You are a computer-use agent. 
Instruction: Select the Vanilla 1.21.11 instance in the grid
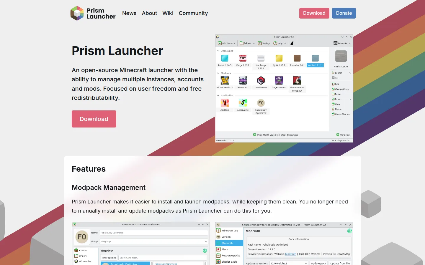click(315, 61)
